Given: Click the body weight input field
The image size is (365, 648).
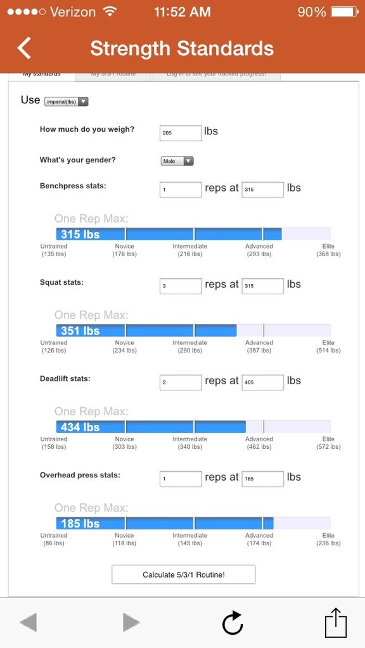Looking at the screenshot, I should point(181,133).
